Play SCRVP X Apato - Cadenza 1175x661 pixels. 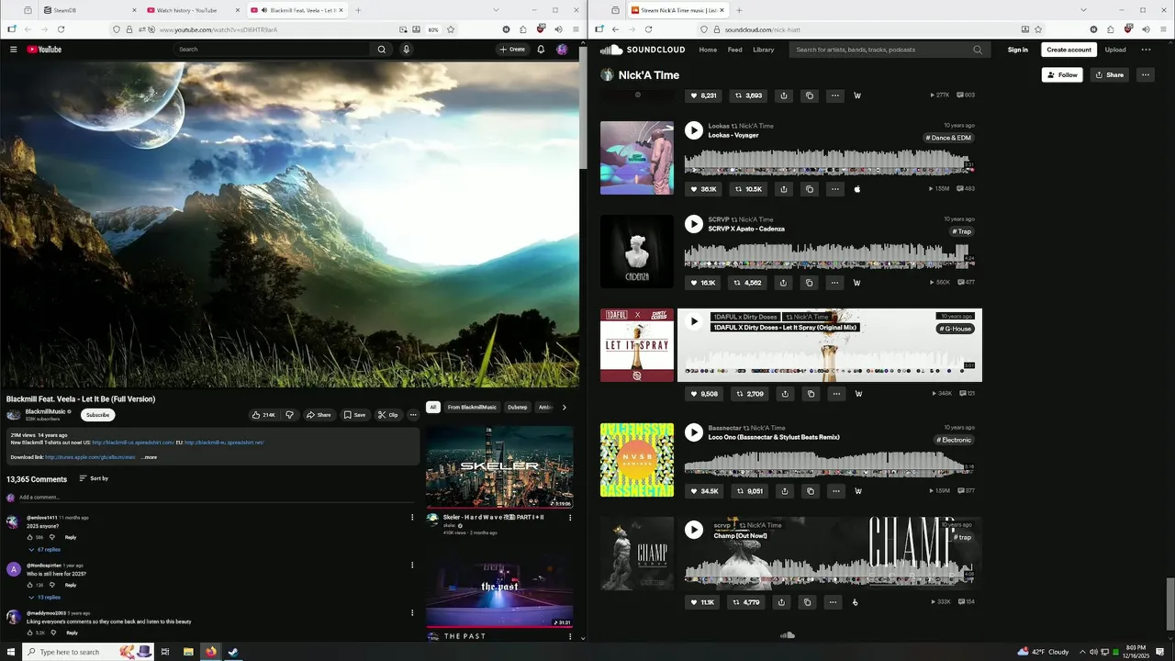694,224
